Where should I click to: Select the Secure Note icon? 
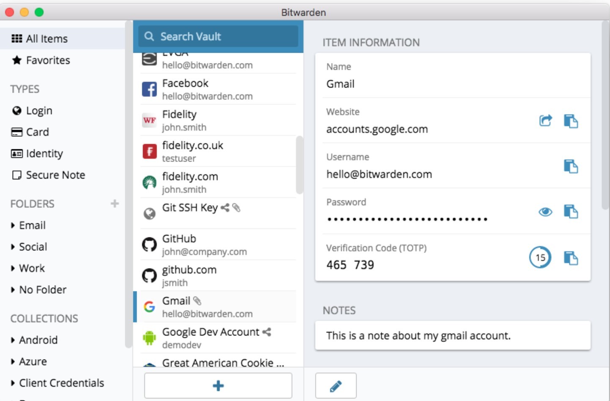click(17, 175)
